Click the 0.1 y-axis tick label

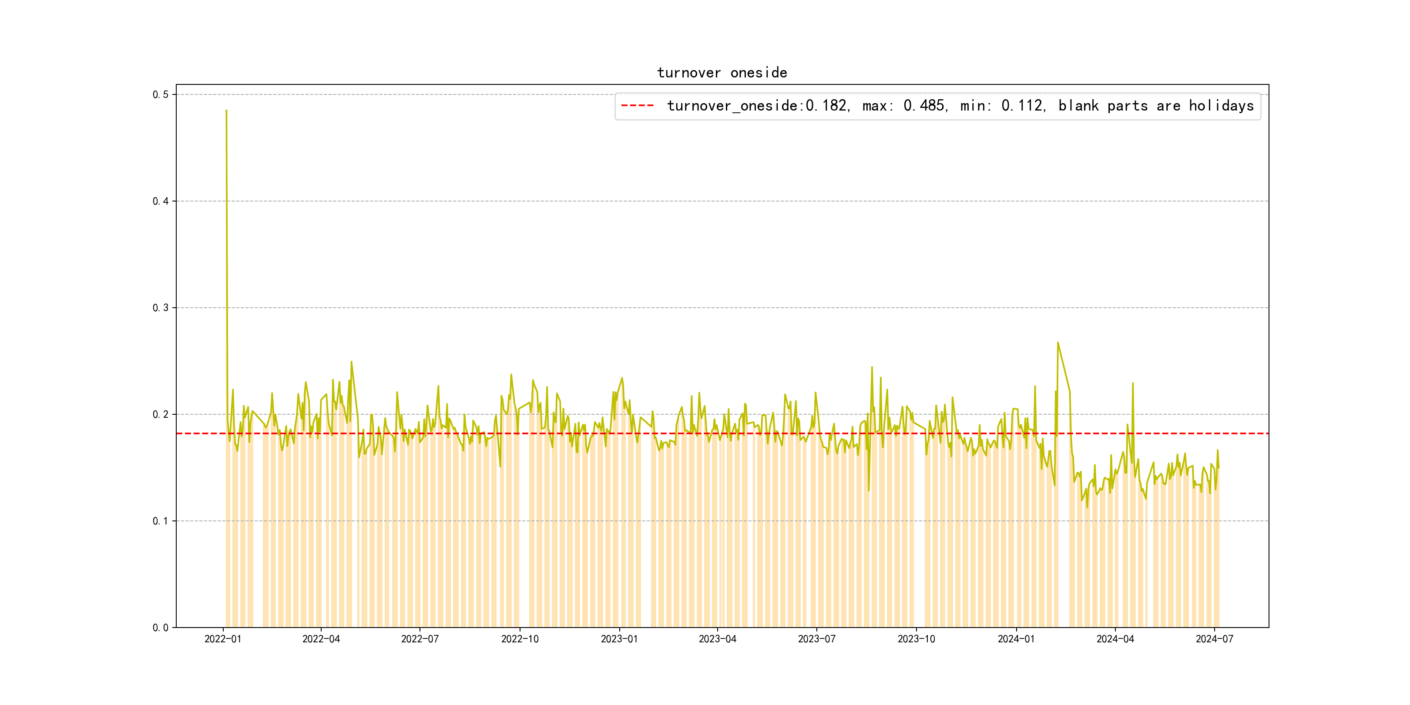click(161, 521)
